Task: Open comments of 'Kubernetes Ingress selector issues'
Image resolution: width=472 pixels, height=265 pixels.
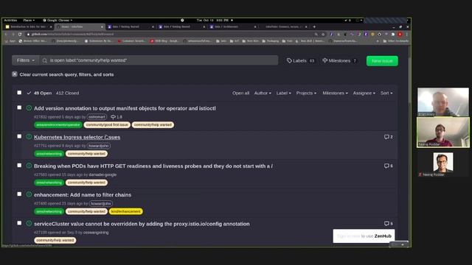Action: click(389, 137)
